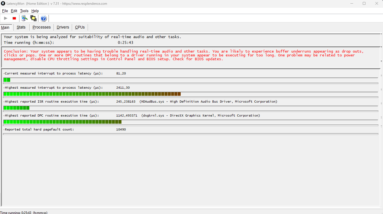Viewport: 383px width, 214px height.
Task: Click the pagefault count value 10490
Action: click(121, 130)
